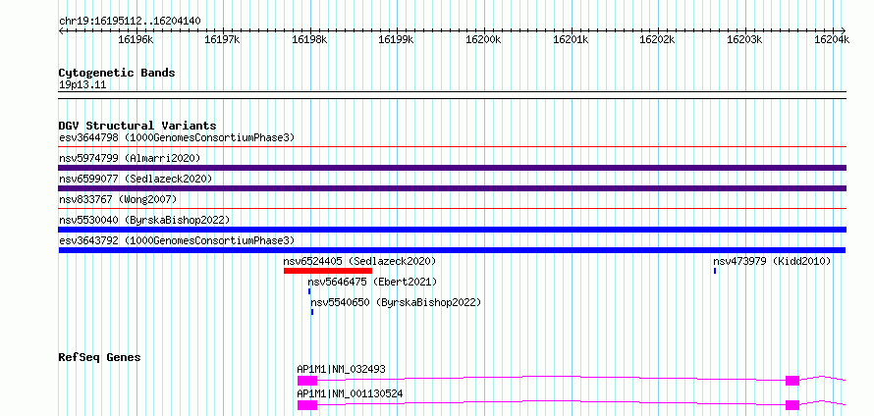The image size is (874, 416).
Task: Click the esv3644798 thin red variant line
Action: tap(452, 147)
